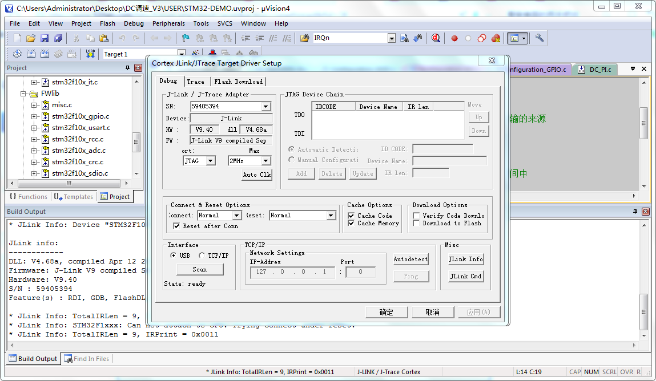Open the project window layout icon
The width and height of the screenshot is (656, 381).
click(514, 38)
